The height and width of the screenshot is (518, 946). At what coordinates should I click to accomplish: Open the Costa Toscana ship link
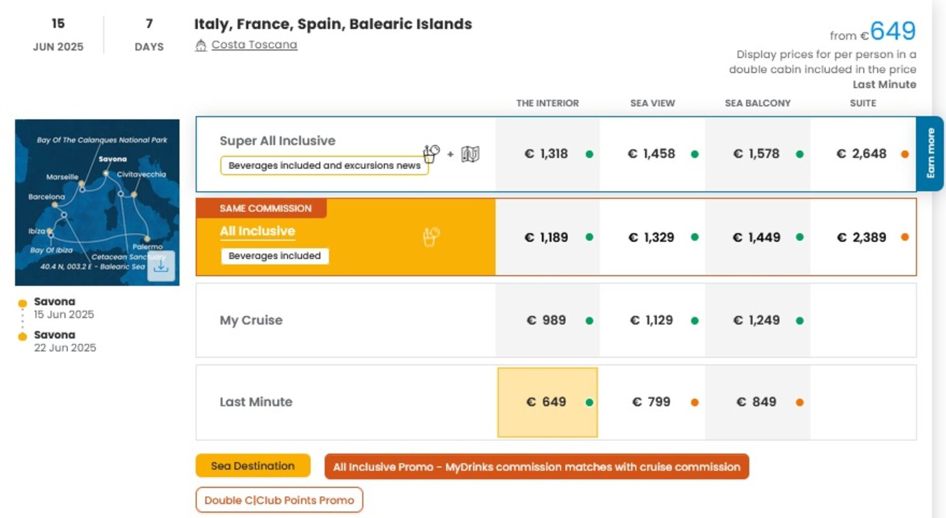coord(254,45)
